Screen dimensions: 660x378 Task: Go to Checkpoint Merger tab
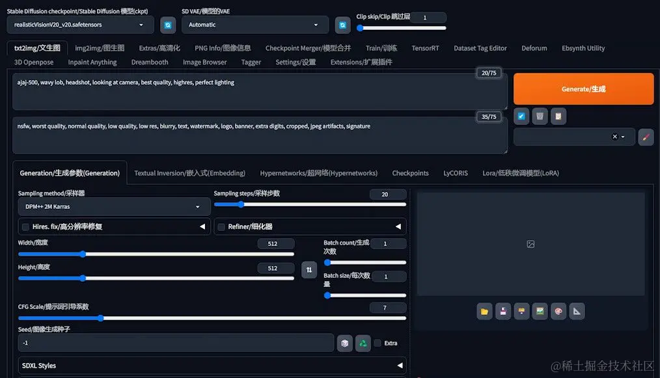tap(308, 48)
